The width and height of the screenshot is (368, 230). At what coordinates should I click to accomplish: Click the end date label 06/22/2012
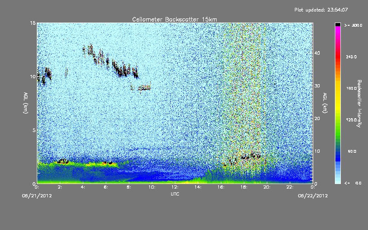(x=313, y=196)
